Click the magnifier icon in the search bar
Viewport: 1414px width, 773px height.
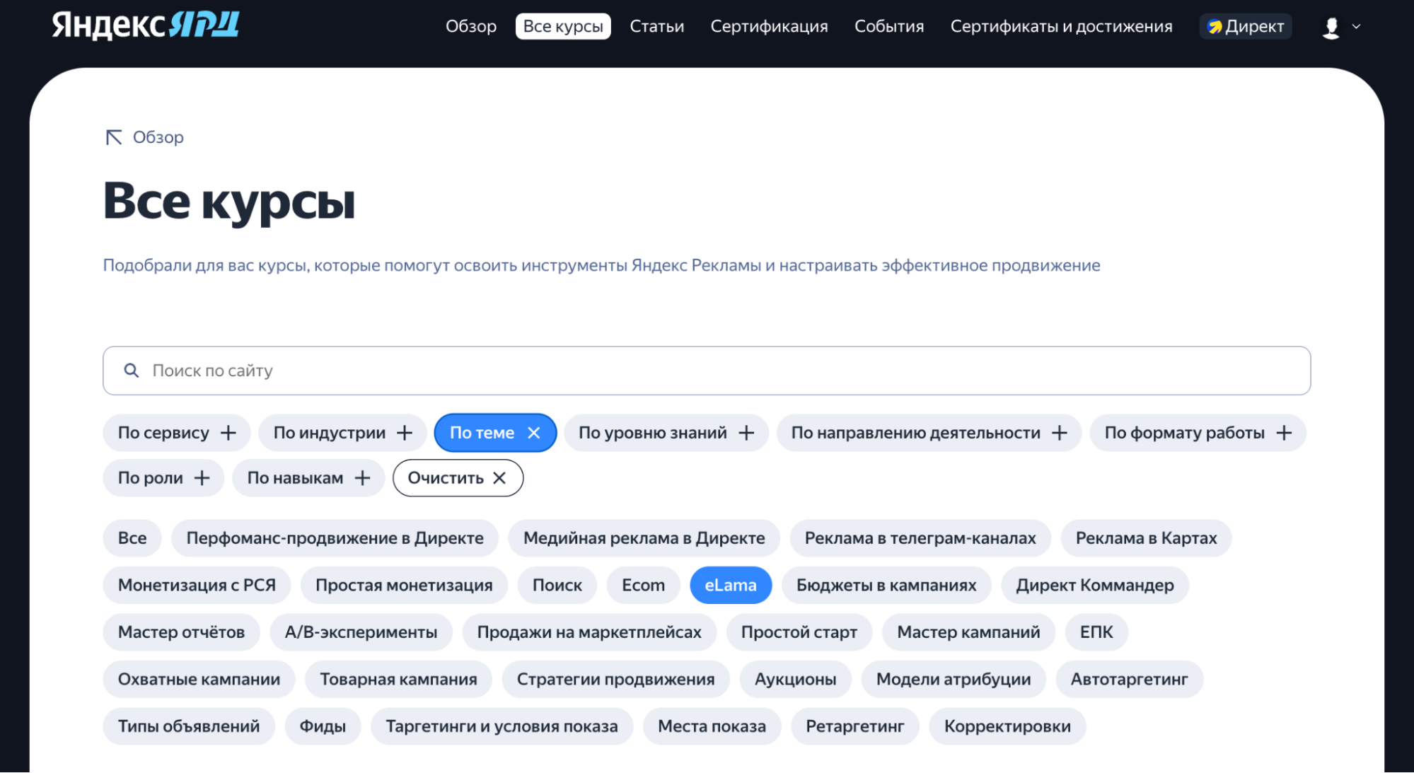(x=132, y=370)
